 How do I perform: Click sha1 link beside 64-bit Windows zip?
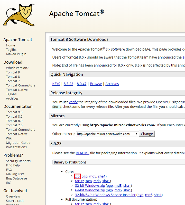pos(127,190)
